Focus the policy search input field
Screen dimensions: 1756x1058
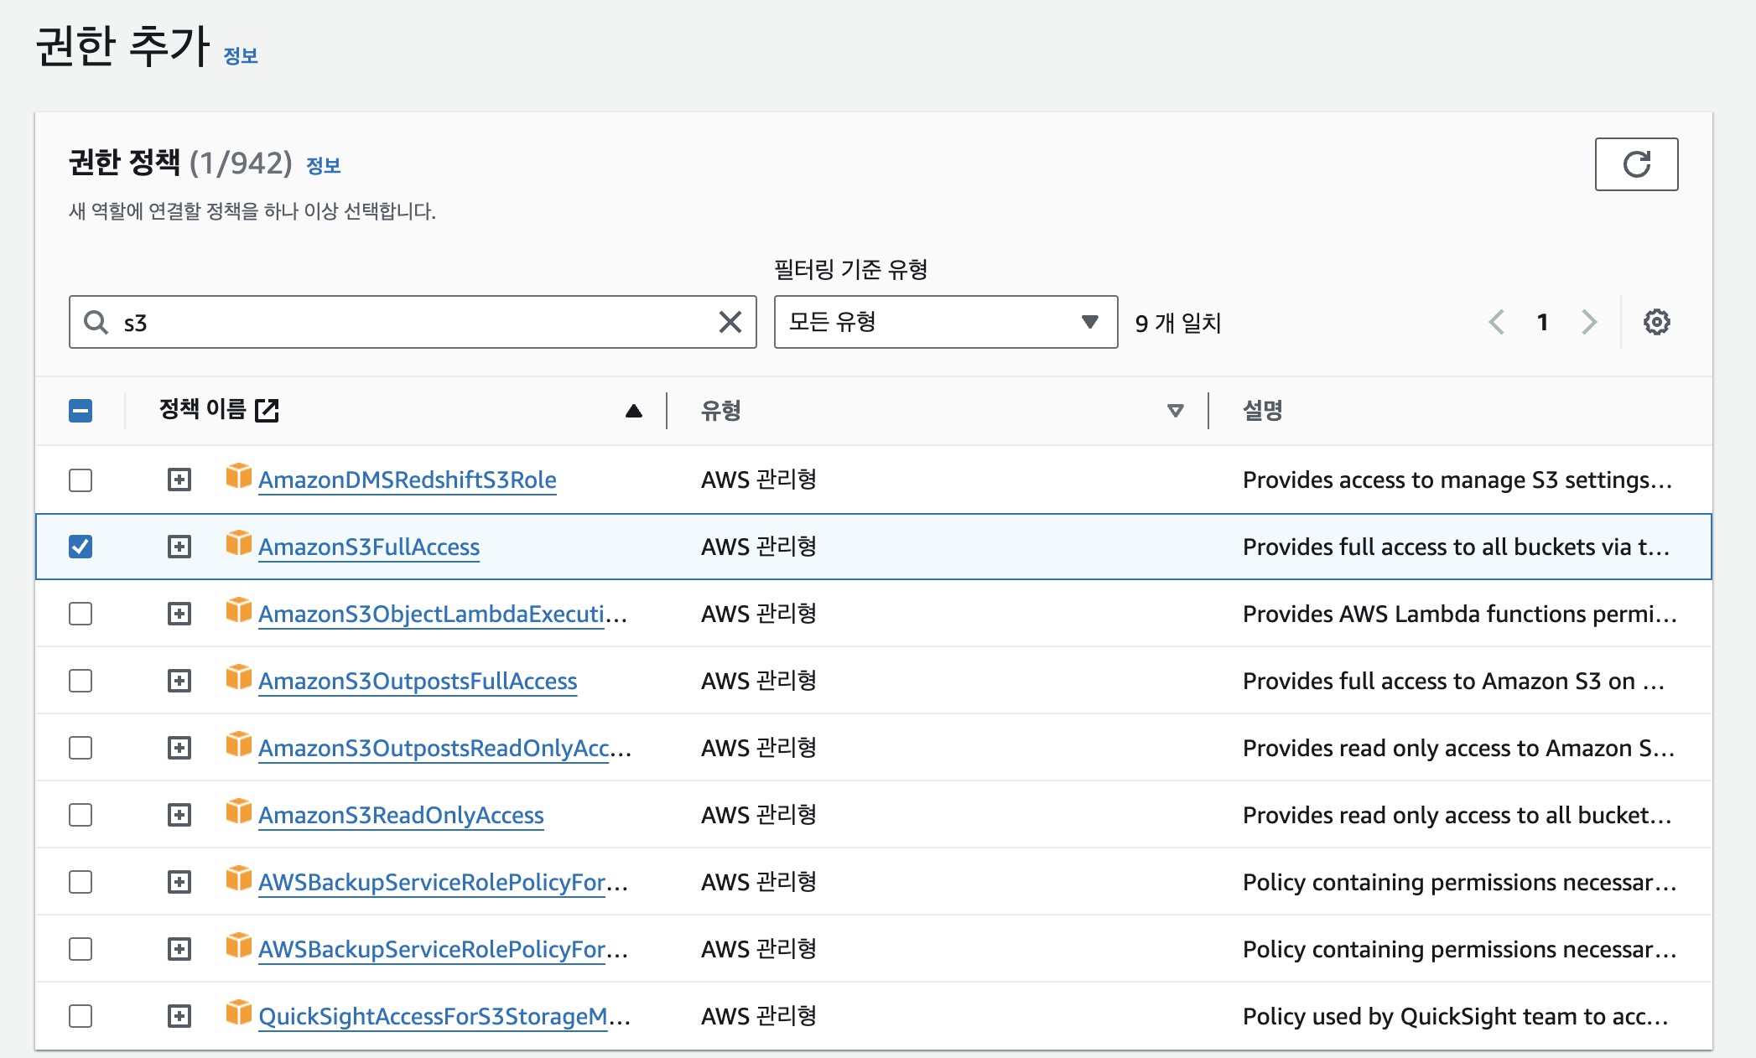coord(411,322)
